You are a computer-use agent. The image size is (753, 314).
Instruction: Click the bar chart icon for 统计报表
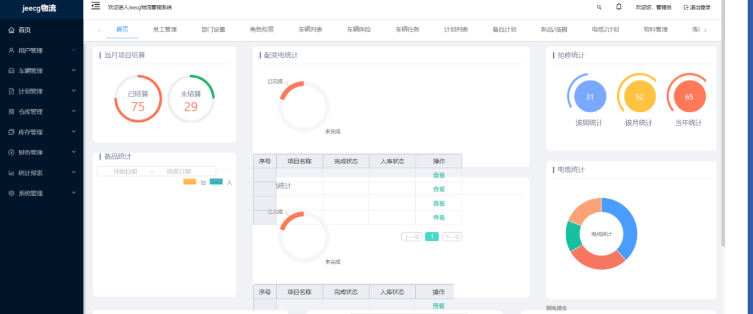[x=11, y=173]
